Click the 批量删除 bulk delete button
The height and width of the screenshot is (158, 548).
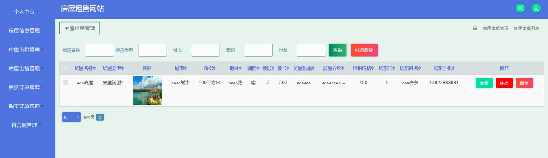tap(364, 50)
